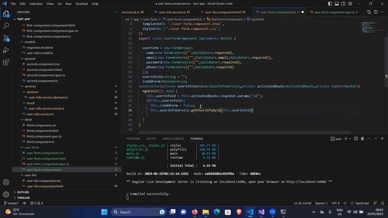Click the Explorer more actions ellipsis
388x218 pixels.
[115, 12]
